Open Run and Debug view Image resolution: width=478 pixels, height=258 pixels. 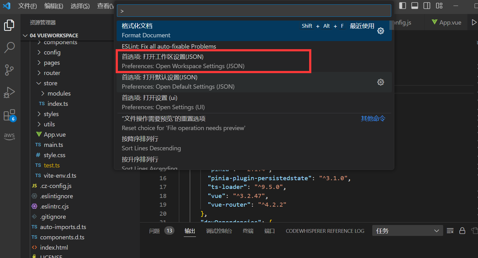click(x=9, y=92)
